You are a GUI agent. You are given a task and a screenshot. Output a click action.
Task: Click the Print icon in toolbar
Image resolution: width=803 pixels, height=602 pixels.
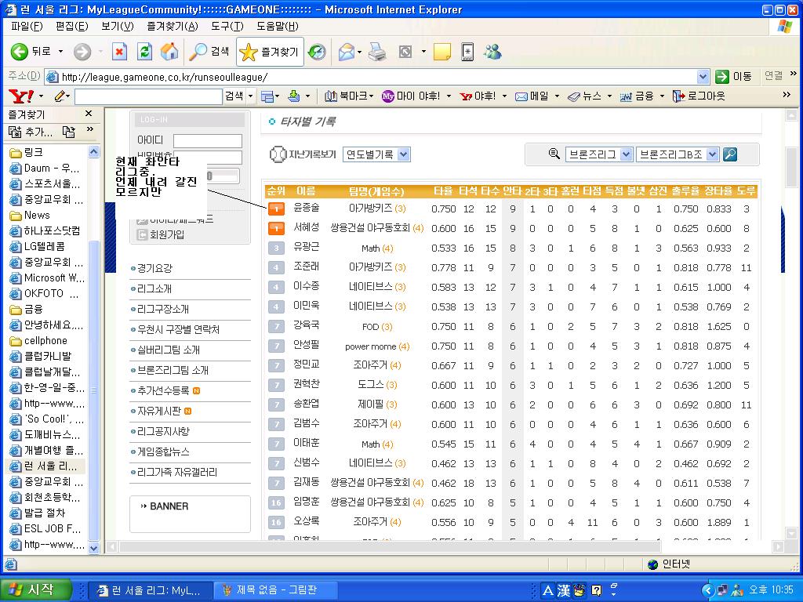377,52
